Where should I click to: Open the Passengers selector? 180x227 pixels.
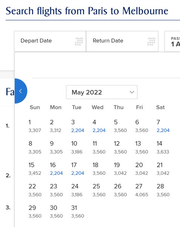click(x=172, y=41)
